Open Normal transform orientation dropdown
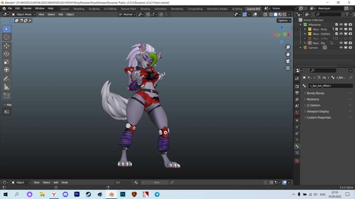Viewport: 355px width, 199px height. [127, 15]
